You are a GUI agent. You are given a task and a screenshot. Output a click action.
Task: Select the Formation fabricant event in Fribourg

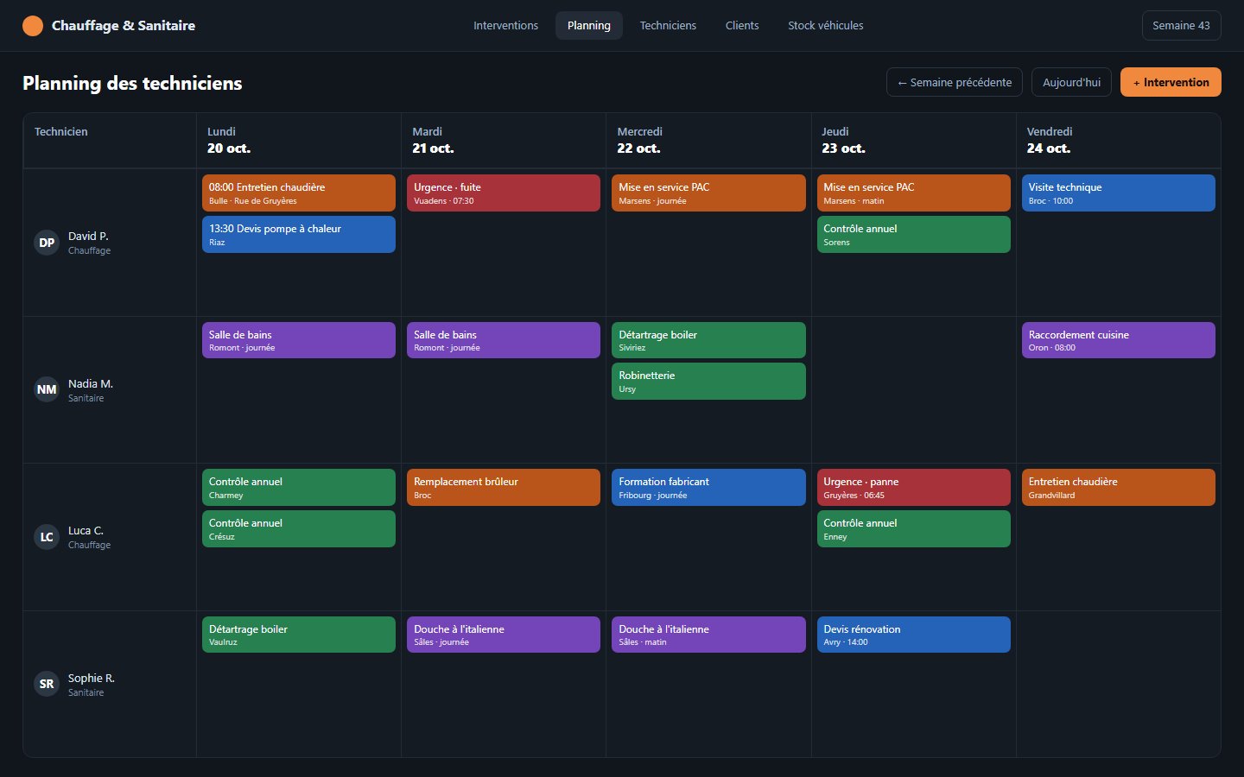tap(708, 488)
